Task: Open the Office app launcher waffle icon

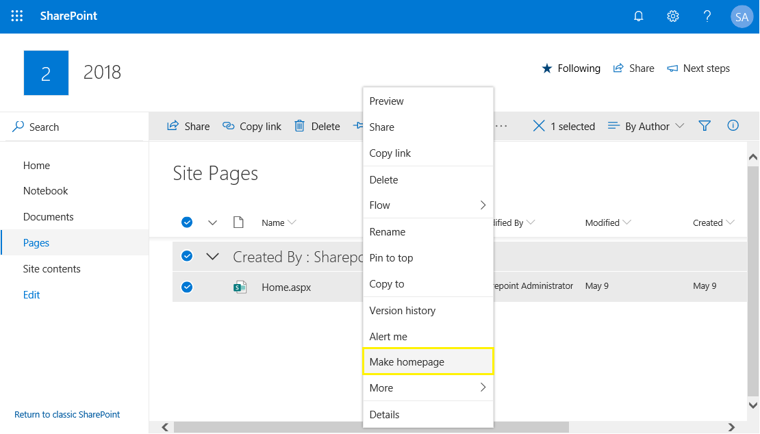Action: coord(16,16)
